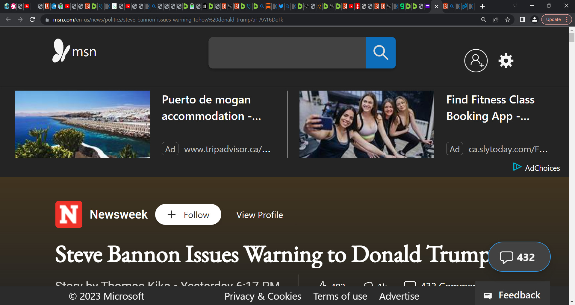This screenshot has width=575, height=305.
Task: Click the © 2023 Microsoft footer text
Action: click(x=106, y=296)
